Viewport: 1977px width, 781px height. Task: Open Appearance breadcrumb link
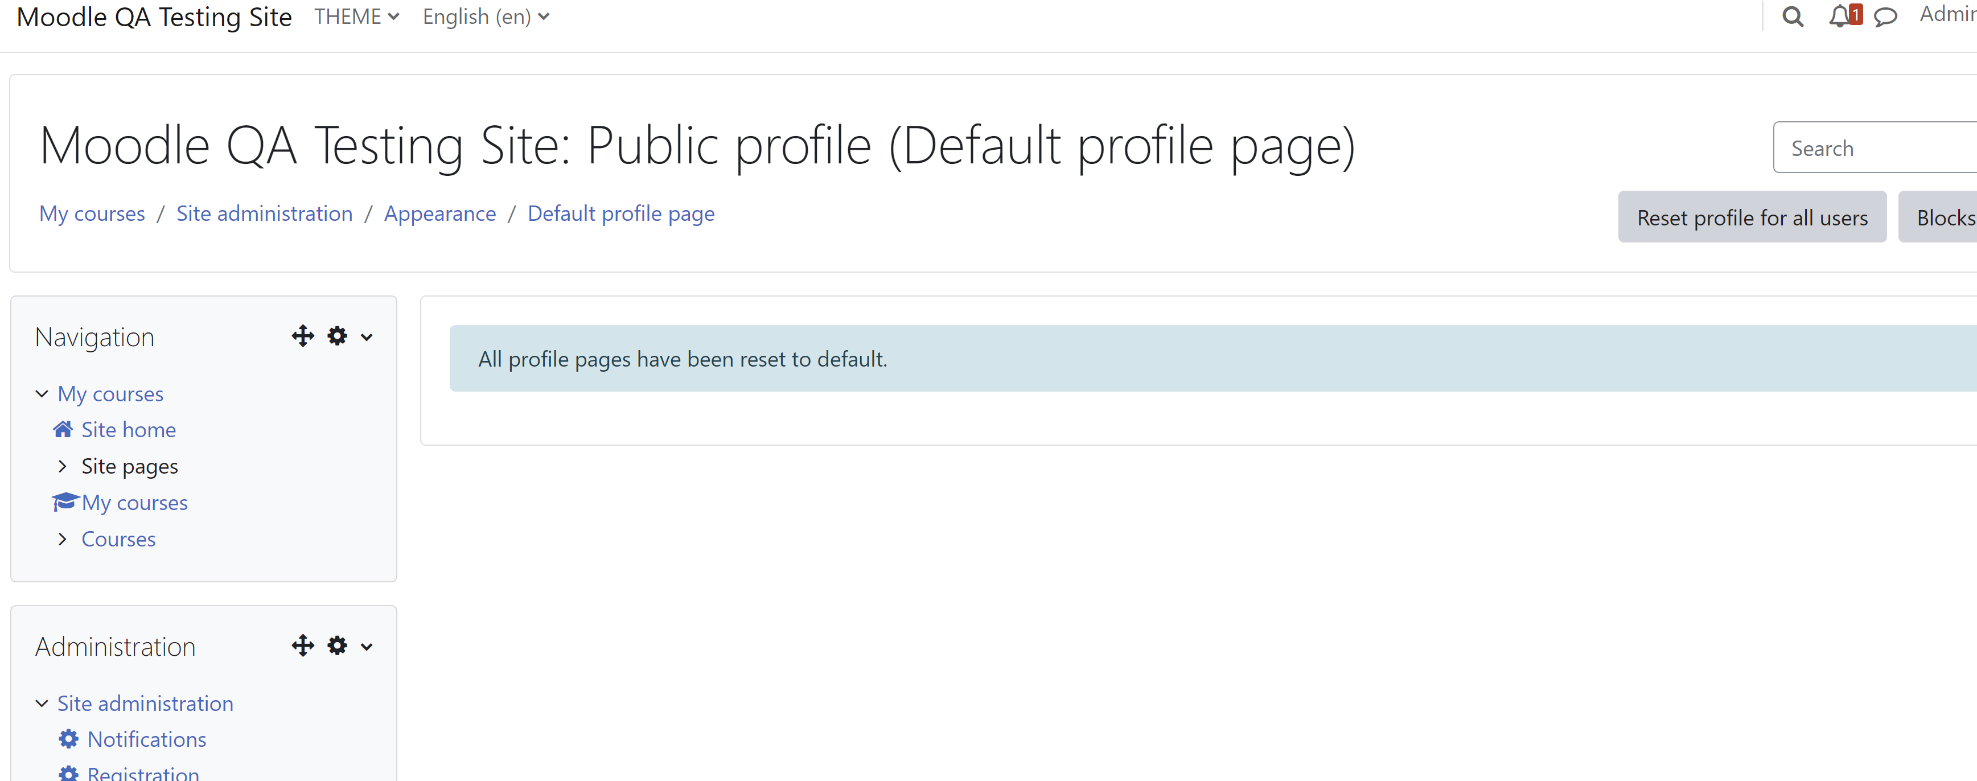pos(440,213)
